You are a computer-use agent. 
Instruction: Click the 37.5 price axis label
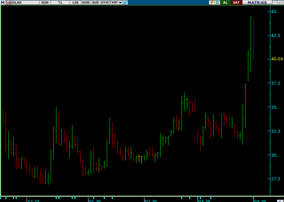coord(275,83)
